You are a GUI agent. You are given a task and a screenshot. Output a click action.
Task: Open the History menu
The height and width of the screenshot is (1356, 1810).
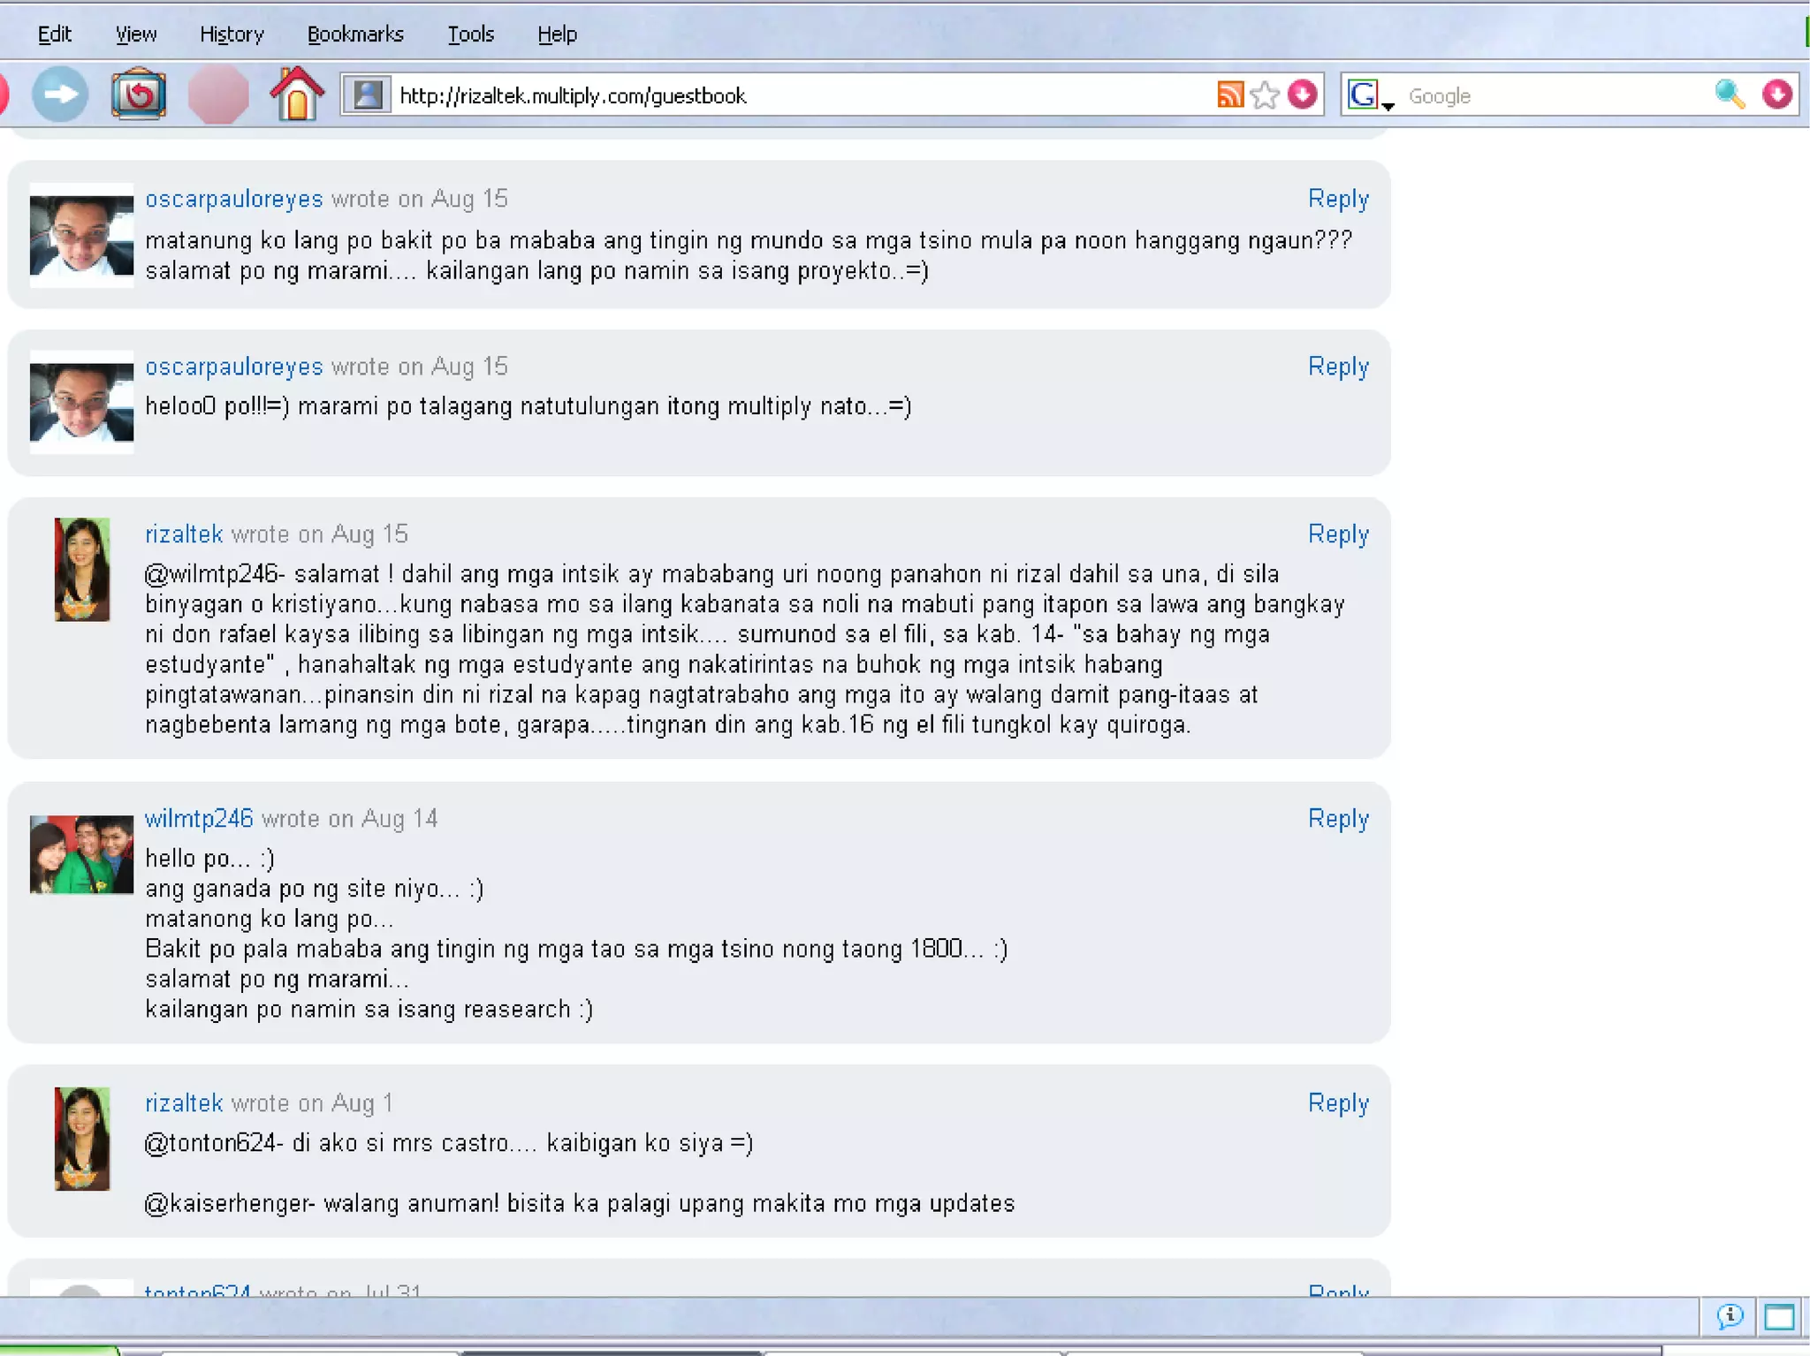[232, 34]
